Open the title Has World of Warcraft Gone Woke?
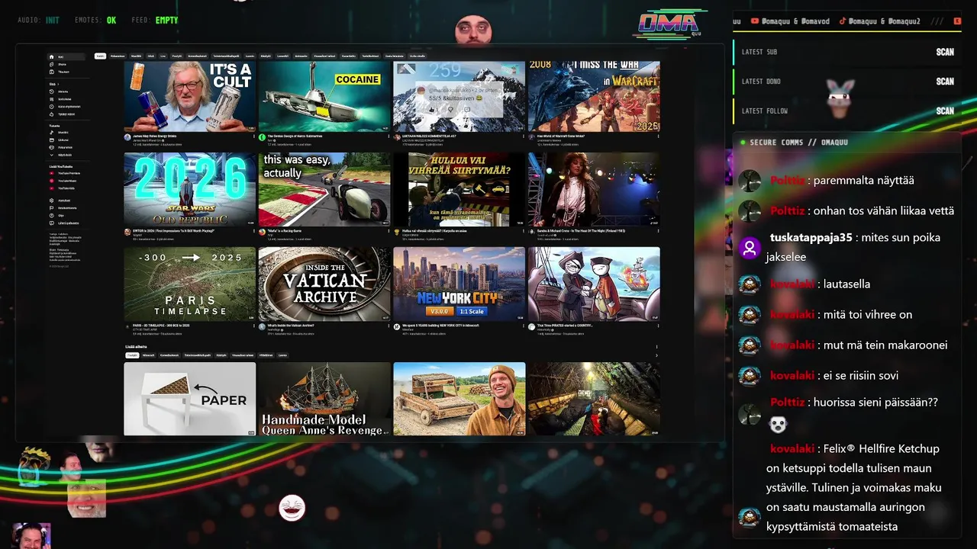Viewport: 977px width, 549px height. pyautogui.click(x=561, y=136)
